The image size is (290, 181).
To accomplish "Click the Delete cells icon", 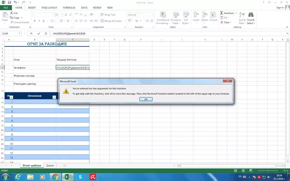I will 204,15.
